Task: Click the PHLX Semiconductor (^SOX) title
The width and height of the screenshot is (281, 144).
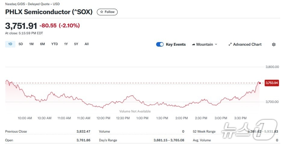Action: (49, 12)
